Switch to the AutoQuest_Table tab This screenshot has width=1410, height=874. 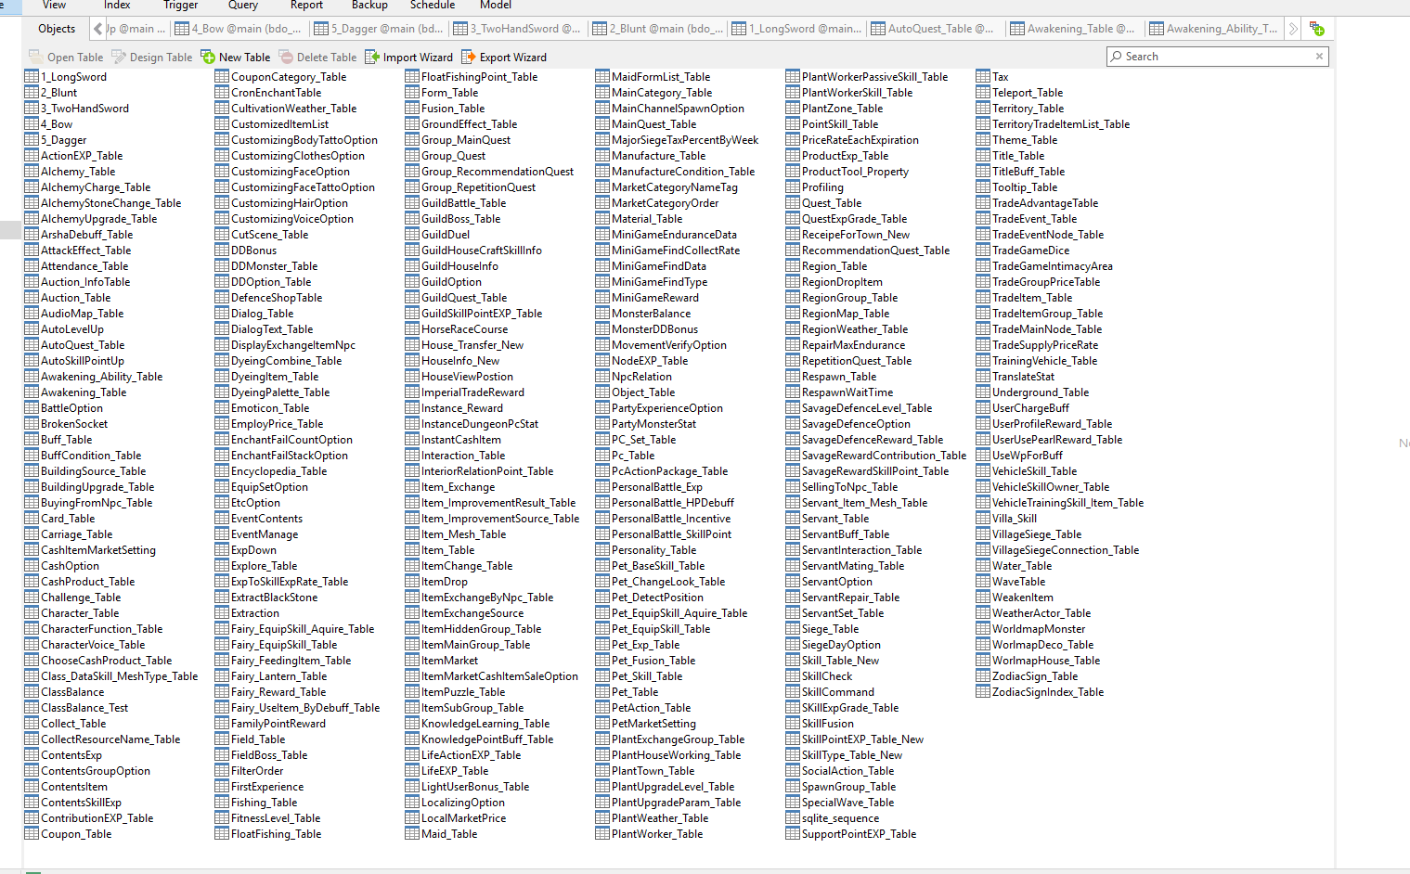point(935,29)
